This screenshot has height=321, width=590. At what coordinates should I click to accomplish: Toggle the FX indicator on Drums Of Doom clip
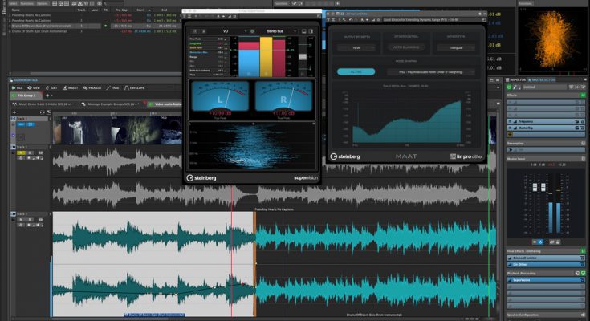point(105,26)
